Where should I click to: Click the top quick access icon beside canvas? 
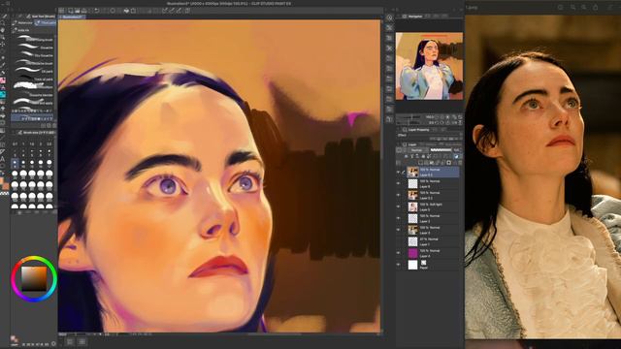(x=389, y=17)
